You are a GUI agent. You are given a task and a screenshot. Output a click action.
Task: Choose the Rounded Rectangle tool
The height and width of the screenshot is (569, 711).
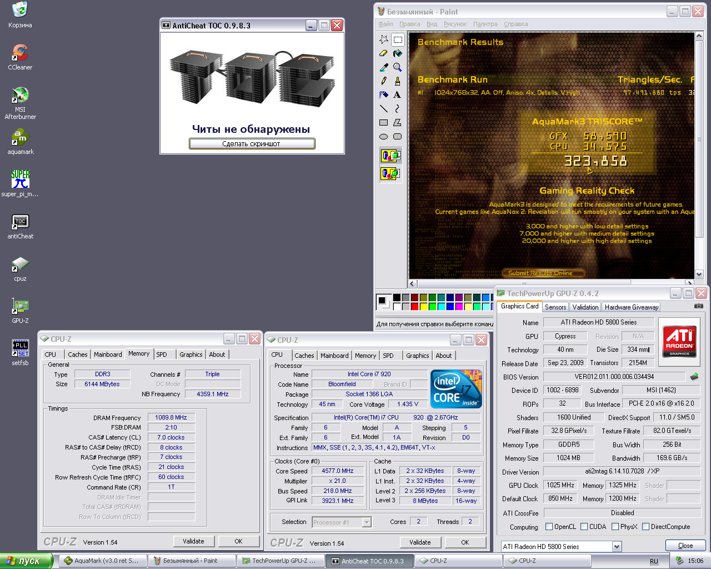[x=398, y=137]
